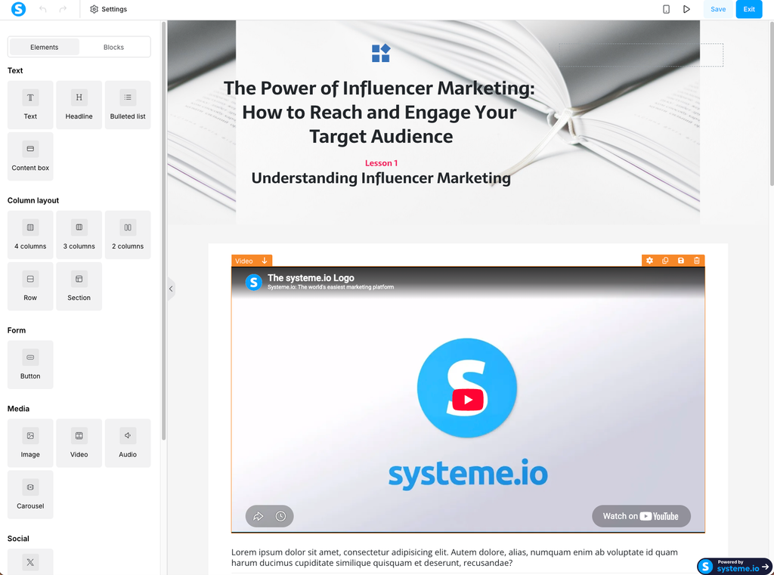Click the page vertical scrollbar
This screenshot has height=575, width=774.
click(x=771, y=104)
